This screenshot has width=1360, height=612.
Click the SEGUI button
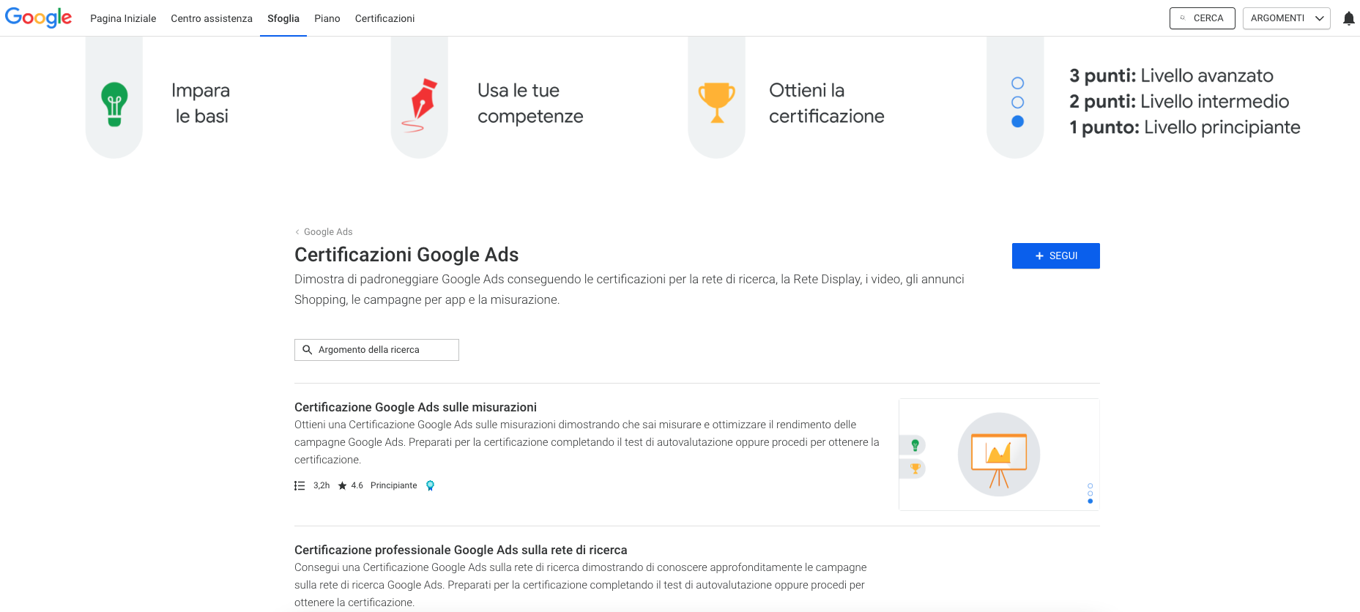click(x=1055, y=255)
